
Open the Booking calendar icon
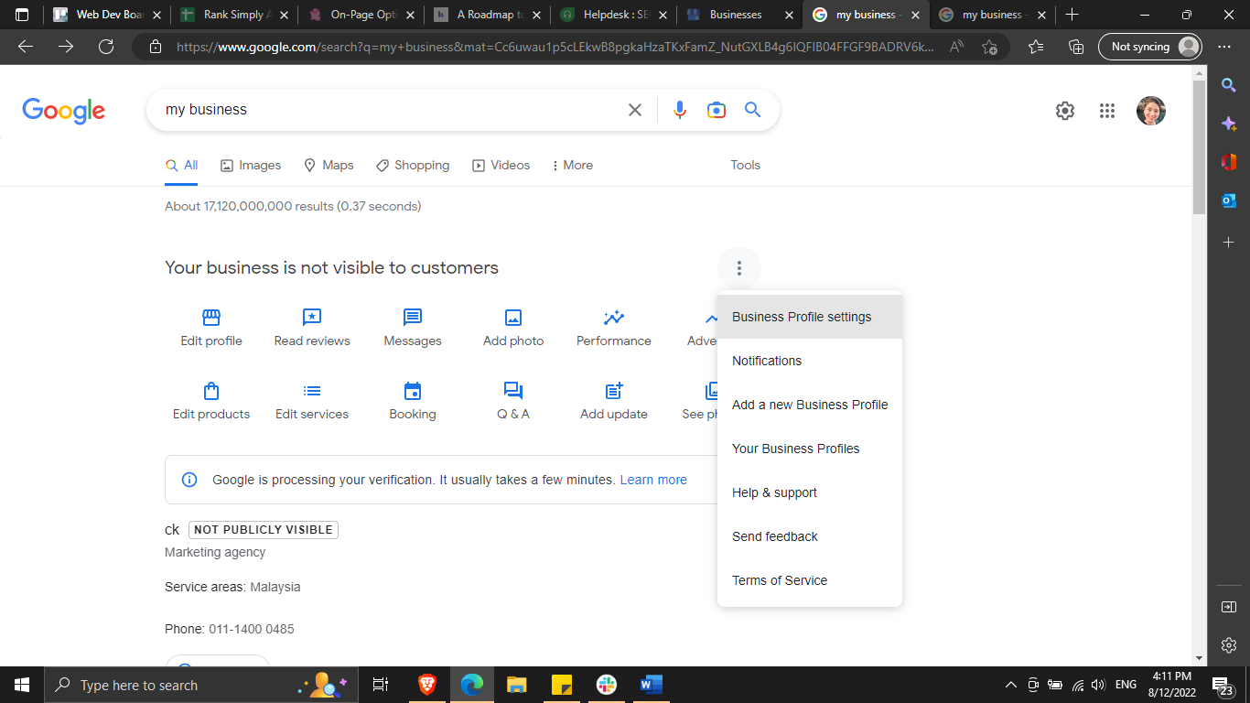pyautogui.click(x=413, y=391)
